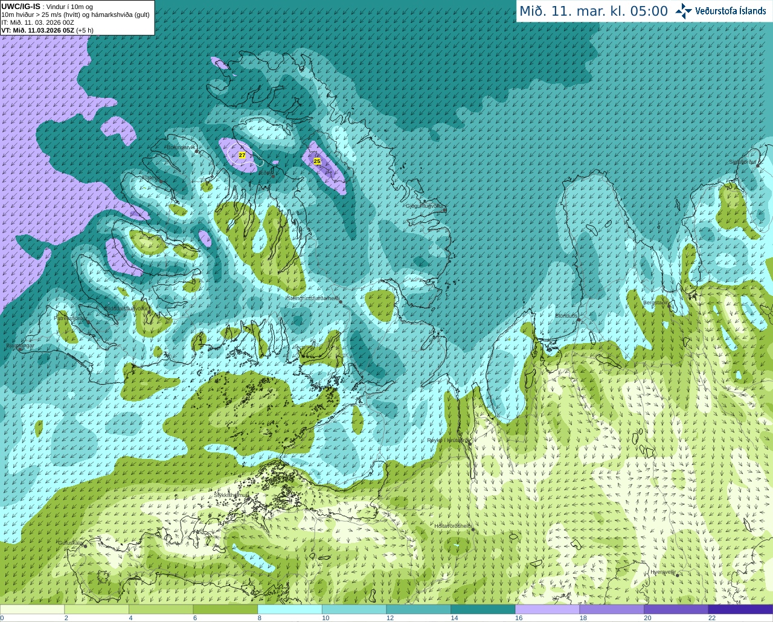Click the date label Mið. 11. mar. kl. 05:00
The image size is (773, 622).
(594, 11)
